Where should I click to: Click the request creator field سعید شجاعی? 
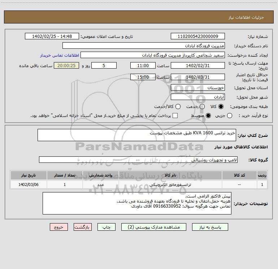click(x=153, y=55)
